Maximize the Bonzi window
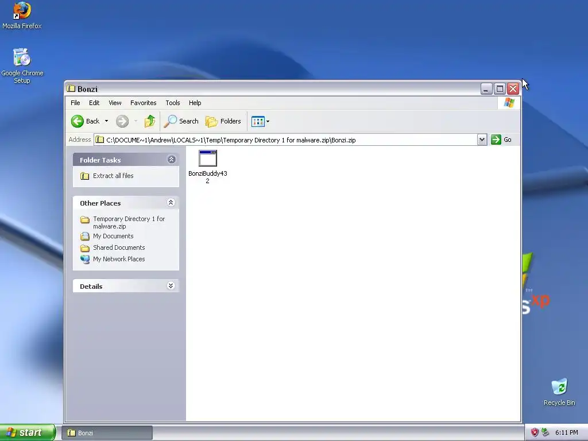Screen dimensions: 588x441 pos(500,89)
